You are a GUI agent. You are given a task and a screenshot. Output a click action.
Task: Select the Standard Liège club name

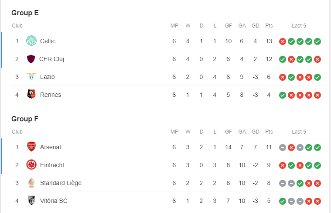(x=61, y=183)
